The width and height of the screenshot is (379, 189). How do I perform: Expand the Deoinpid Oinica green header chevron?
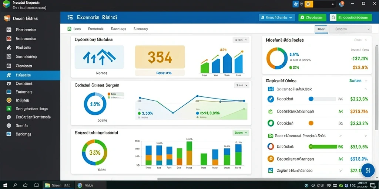tap(366, 81)
